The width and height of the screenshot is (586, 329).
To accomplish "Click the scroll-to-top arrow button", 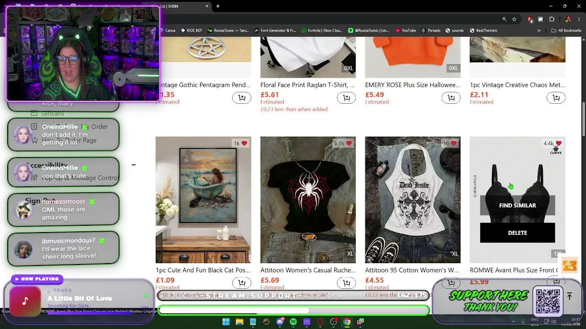I will click(570, 297).
